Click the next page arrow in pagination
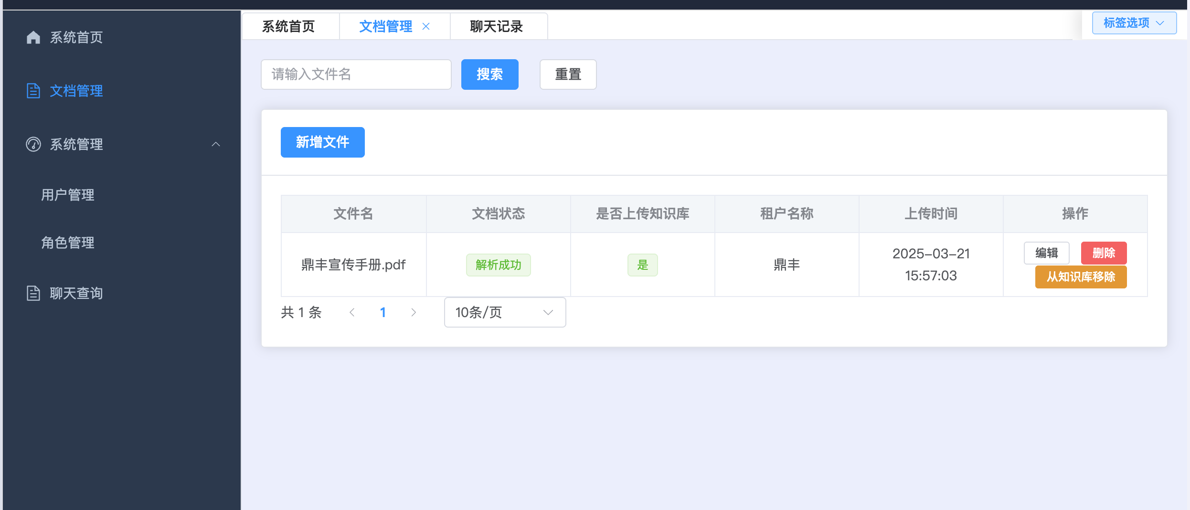 [414, 312]
